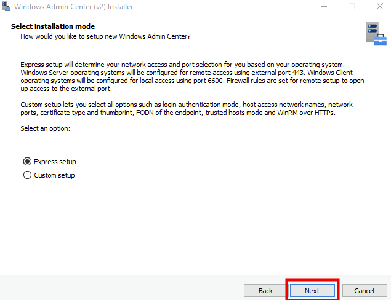Click the "Select an option:" label
This screenshot has width=391, height=300.
[x=46, y=128]
